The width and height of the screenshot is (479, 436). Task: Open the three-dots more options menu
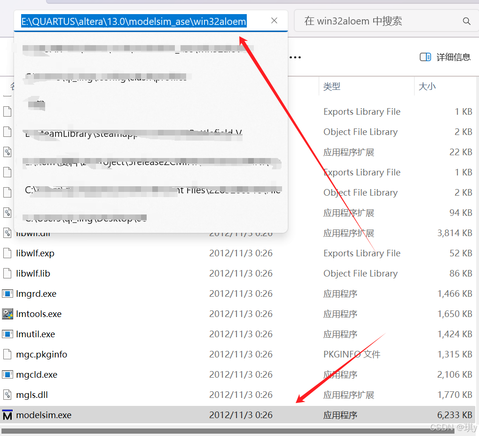[295, 57]
